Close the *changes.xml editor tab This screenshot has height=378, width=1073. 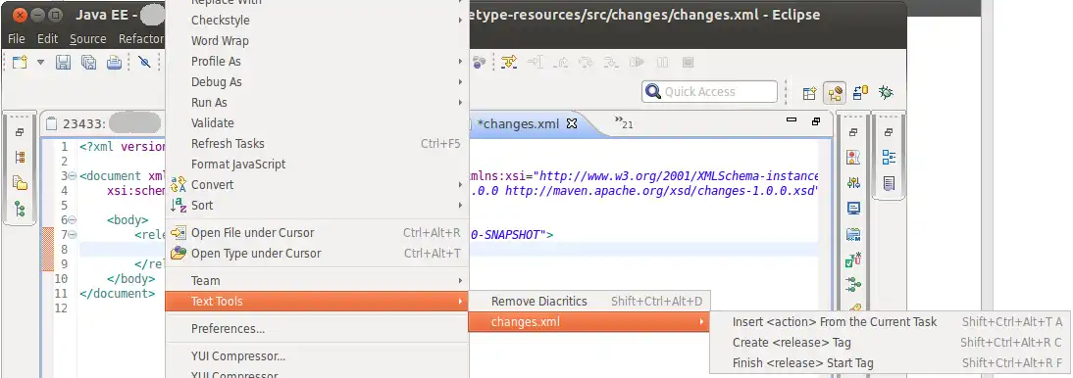(x=572, y=123)
